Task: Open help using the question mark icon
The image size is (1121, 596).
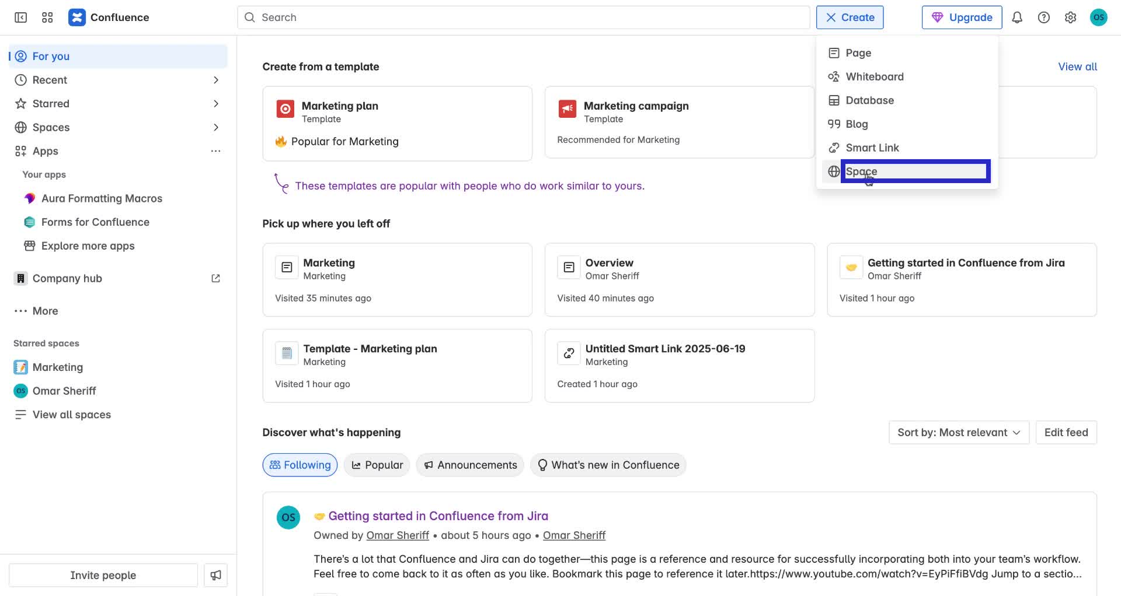Action: coord(1043,17)
